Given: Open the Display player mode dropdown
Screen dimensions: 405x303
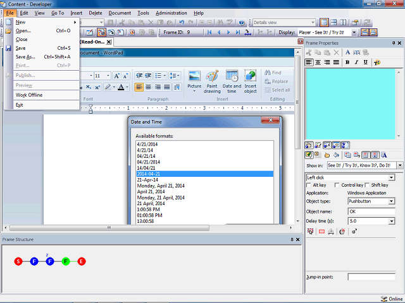Looking at the screenshot, I should [354, 32].
